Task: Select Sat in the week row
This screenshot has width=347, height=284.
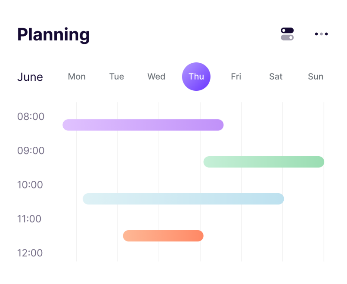Action: (276, 77)
